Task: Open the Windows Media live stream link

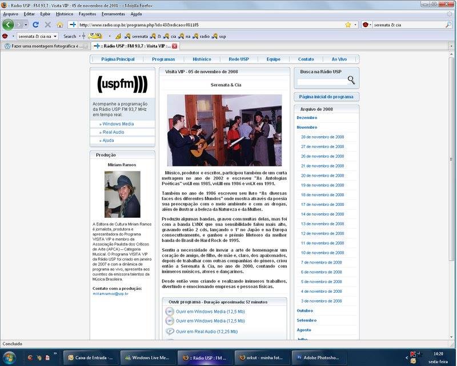Action: coord(118,124)
